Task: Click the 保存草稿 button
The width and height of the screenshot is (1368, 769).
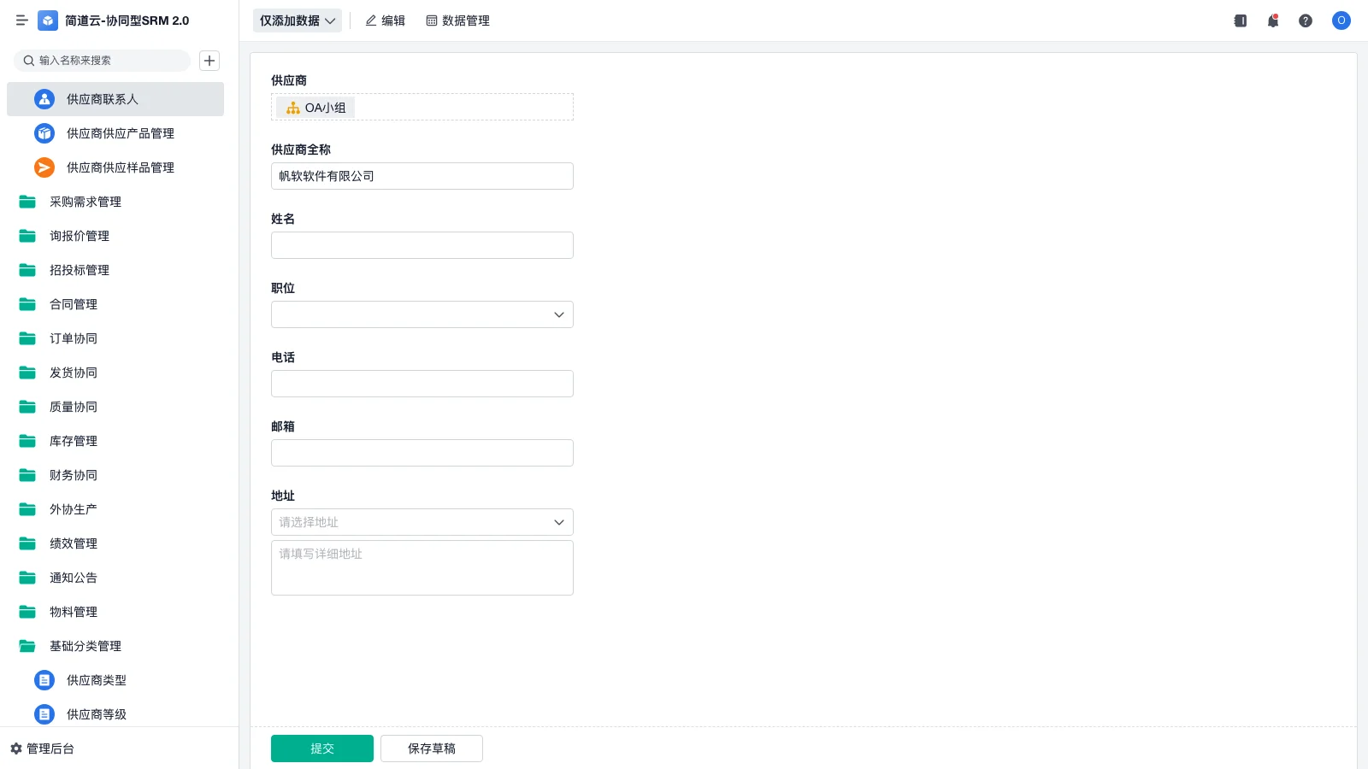Action: coord(432,748)
